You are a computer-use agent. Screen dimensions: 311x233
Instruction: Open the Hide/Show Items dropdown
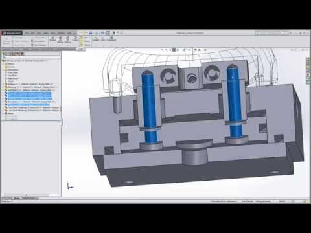tap(190, 50)
